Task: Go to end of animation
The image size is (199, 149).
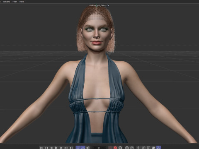Action: 71,148
